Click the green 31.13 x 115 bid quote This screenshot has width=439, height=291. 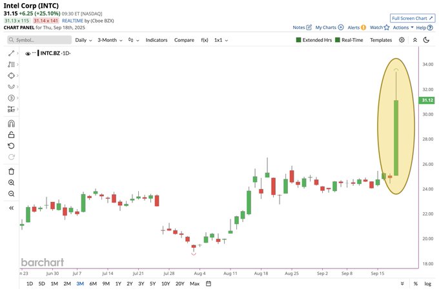(x=17, y=21)
